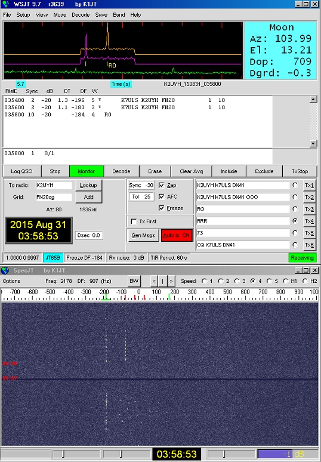321x462 pixels.
Task: Click the JT65B mode indicator in status bar
Action: coord(53,257)
